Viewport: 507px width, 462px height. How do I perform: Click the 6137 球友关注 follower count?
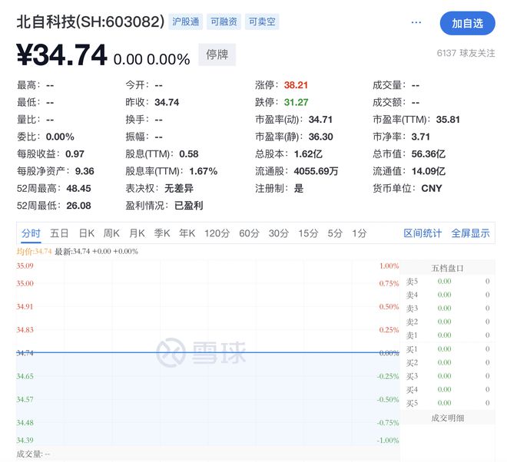pyautogui.click(x=466, y=53)
